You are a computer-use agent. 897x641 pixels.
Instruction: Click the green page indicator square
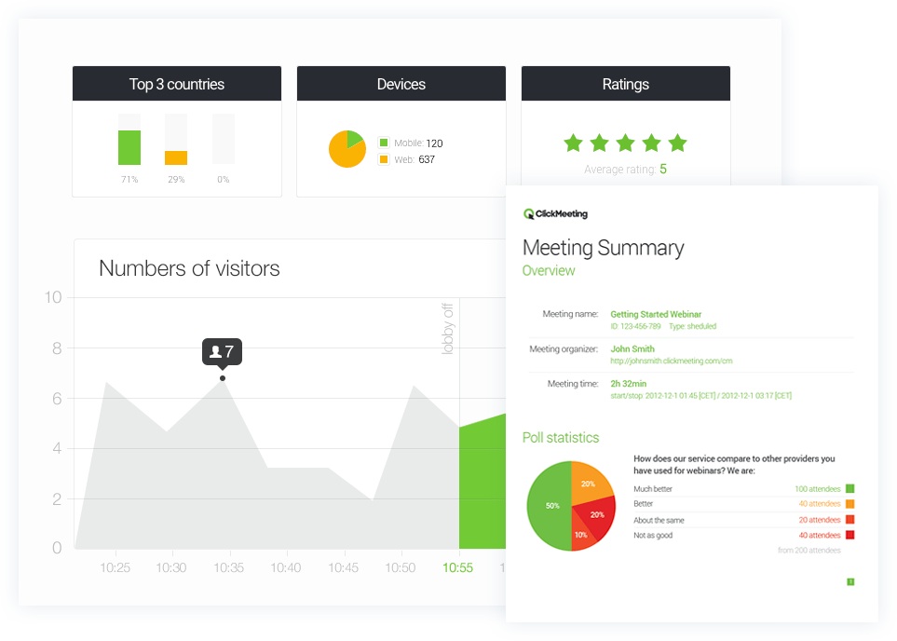point(849,580)
